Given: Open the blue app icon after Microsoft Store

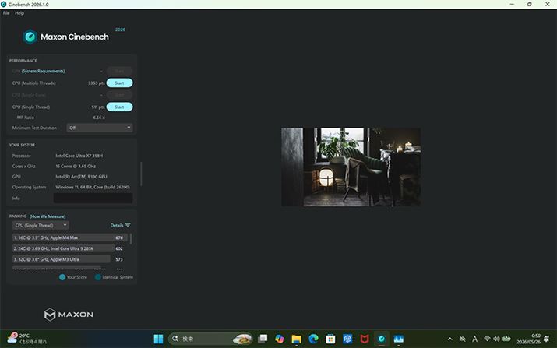Looking at the screenshot, I should [x=347, y=339].
